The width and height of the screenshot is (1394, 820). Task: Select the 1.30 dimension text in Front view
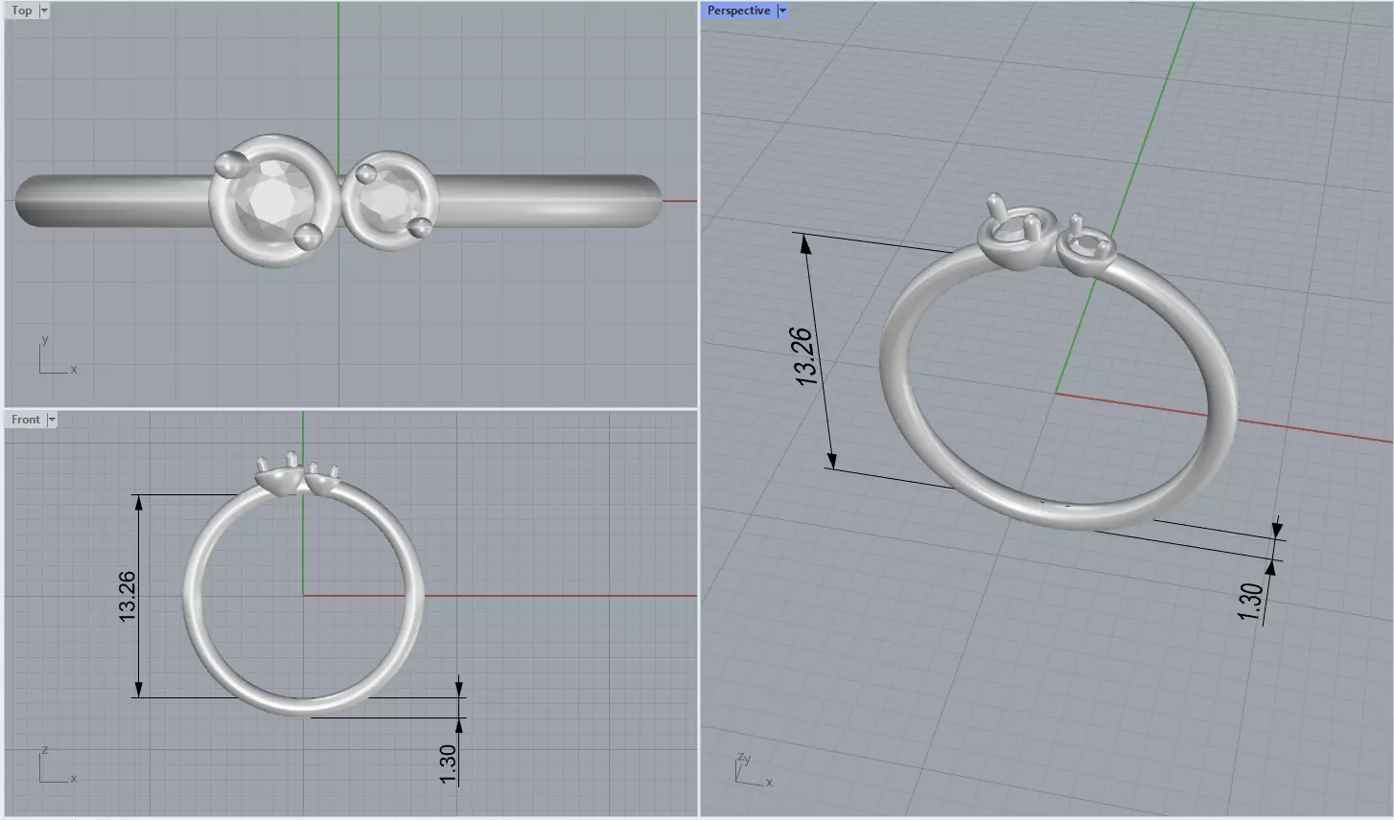[448, 763]
